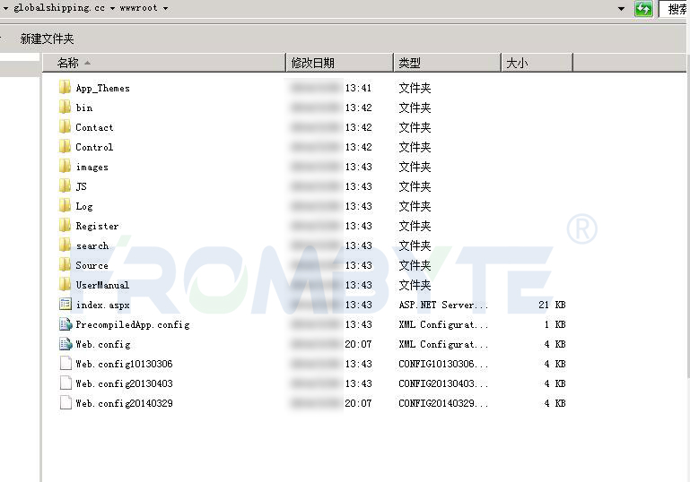The width and height of the screenshot is (690, 482).
Task: Select the Register folder name
Action: point(97,226)
